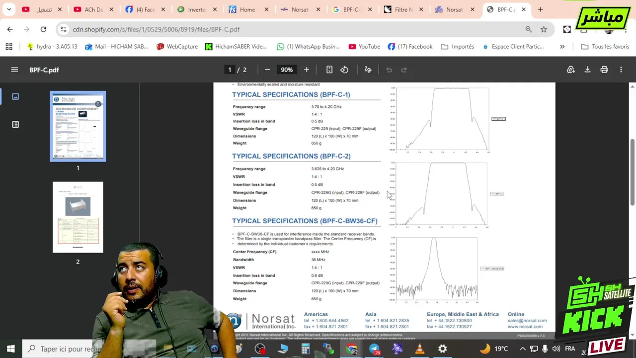Image resolution: width=636 pixels, height=358 pixels.
Task: Switch to the Inverto tab
Action: [197, 9]
